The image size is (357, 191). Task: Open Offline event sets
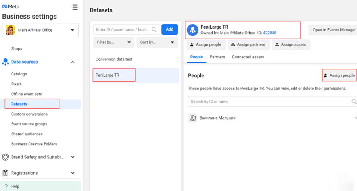[x=27, y=94]
